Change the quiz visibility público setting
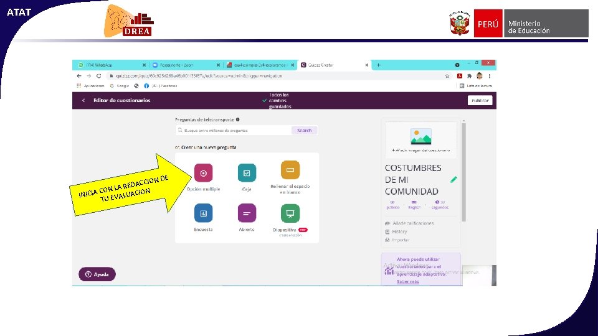Viewport: 598px width, 336px height. coord(393,205)
